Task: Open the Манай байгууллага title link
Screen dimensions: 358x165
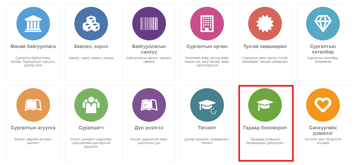Action: pos(33,47)
